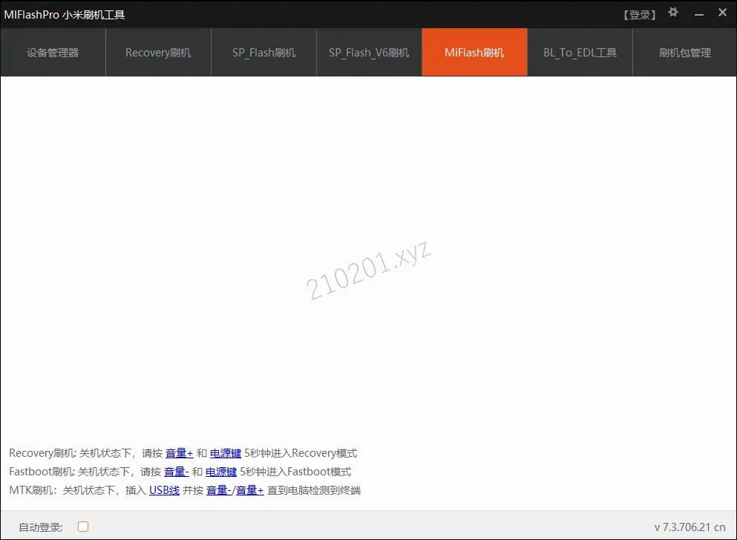Click the version text v 7.3.706.21 cn
This screenshot has height=540, width=737.
[689, 527]
